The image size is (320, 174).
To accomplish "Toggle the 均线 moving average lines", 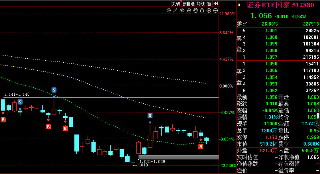I will (201, 4).
